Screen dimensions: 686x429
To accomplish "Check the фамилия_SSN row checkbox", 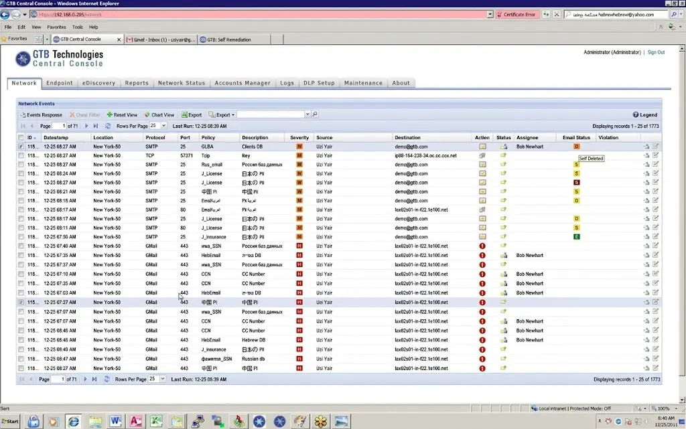I will click(21, 359).
